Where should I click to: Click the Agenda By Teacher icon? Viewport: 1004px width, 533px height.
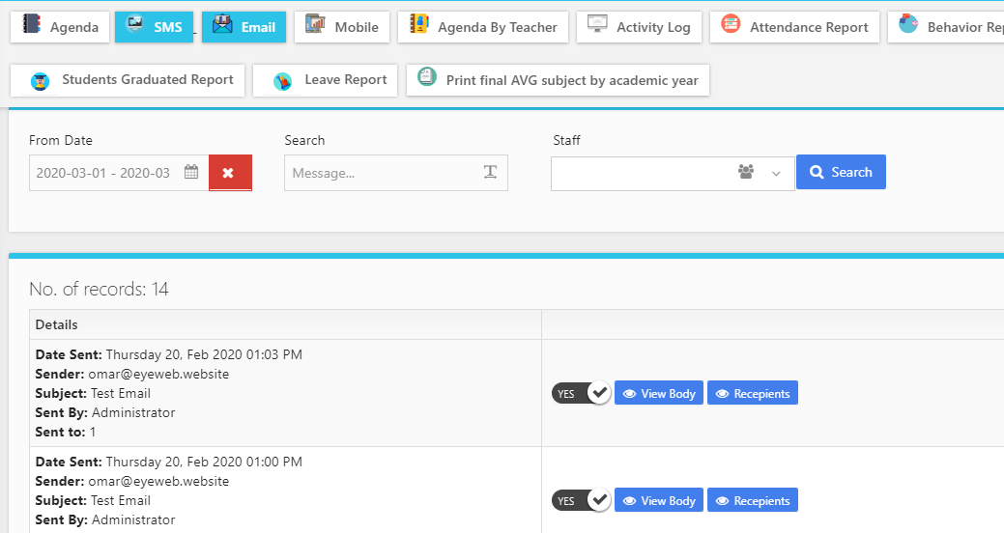418,24
